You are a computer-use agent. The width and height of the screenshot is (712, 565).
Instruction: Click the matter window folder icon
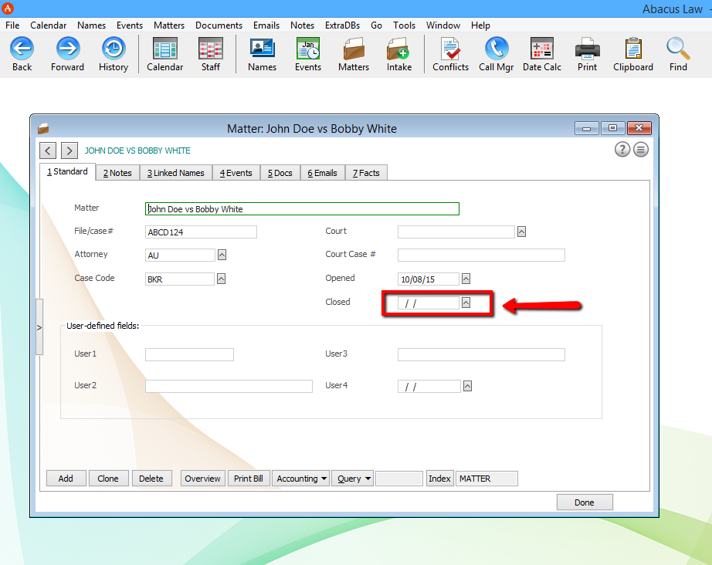(43, 128)
